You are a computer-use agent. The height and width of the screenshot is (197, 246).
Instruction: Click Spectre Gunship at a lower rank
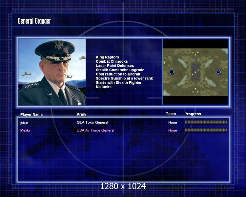124,78
